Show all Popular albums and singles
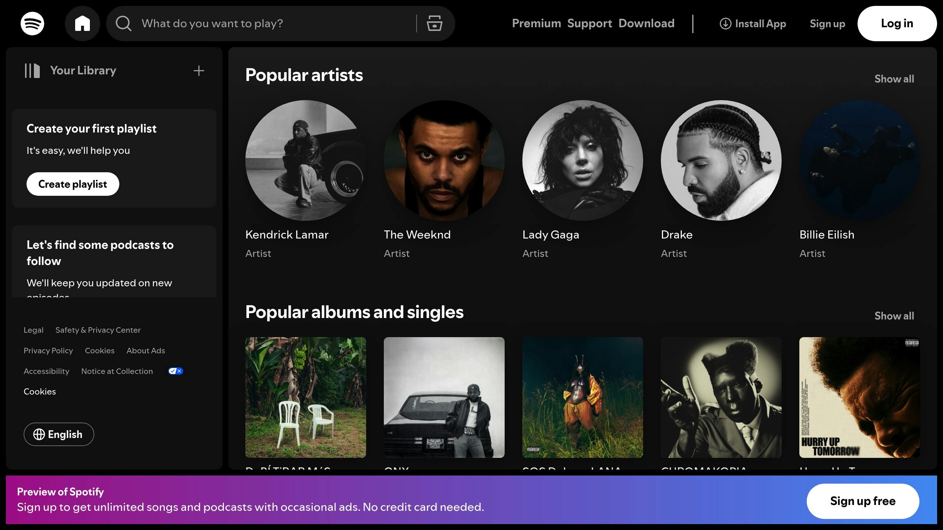Screen dimensions: 943x530 [894, 316]
